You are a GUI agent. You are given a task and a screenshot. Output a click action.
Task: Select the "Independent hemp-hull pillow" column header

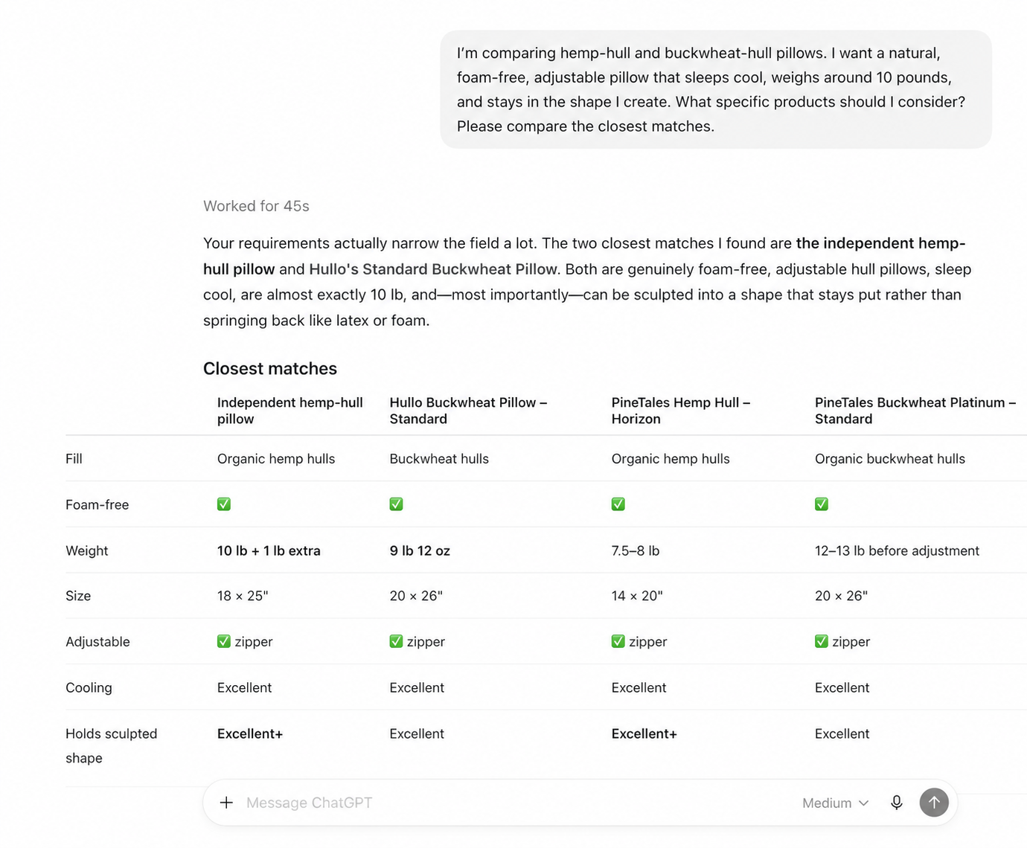coord(290,411)
